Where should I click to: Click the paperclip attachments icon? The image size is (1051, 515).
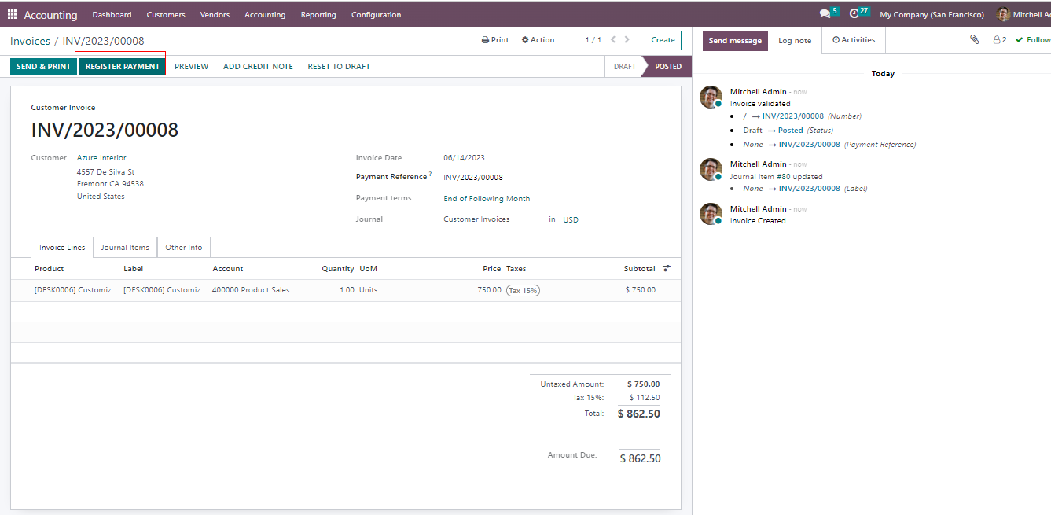[974, 39]
